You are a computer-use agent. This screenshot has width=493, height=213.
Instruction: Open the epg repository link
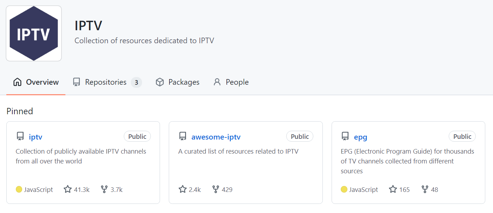click(360, 137)
